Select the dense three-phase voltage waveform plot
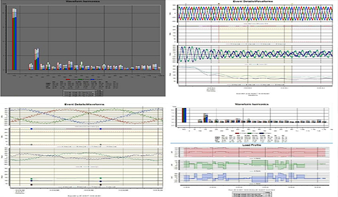 pos(255,13)
